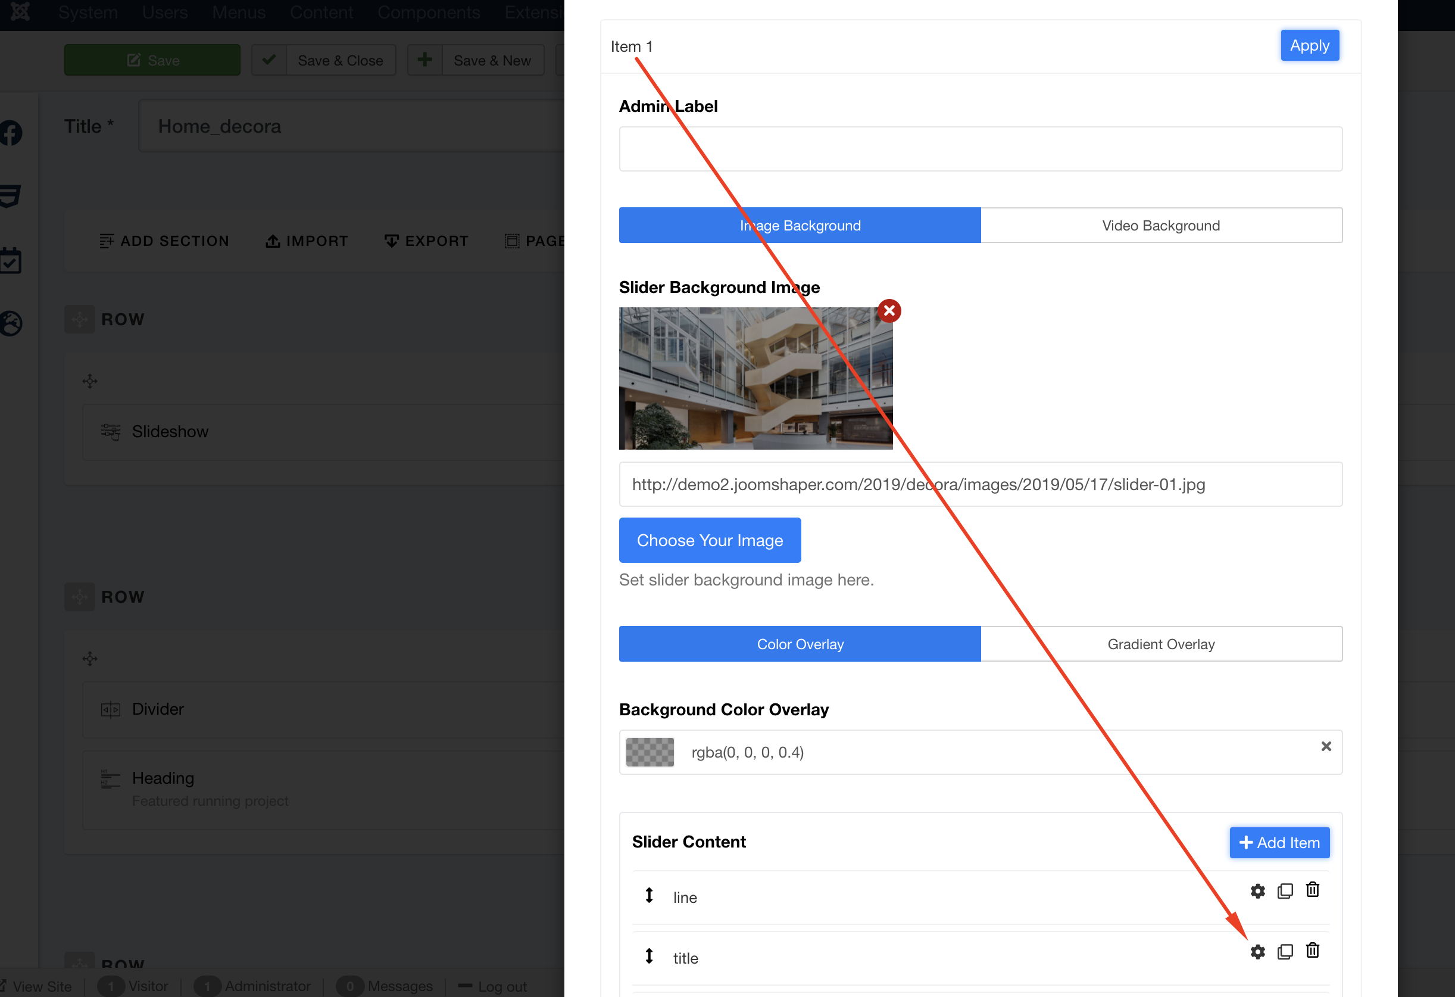Click Choose Your Image

click(710, 540)
